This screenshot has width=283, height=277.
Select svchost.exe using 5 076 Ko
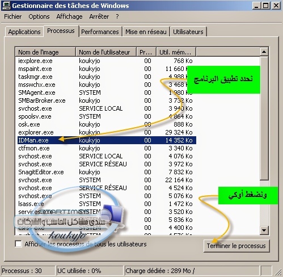[35, 196]
